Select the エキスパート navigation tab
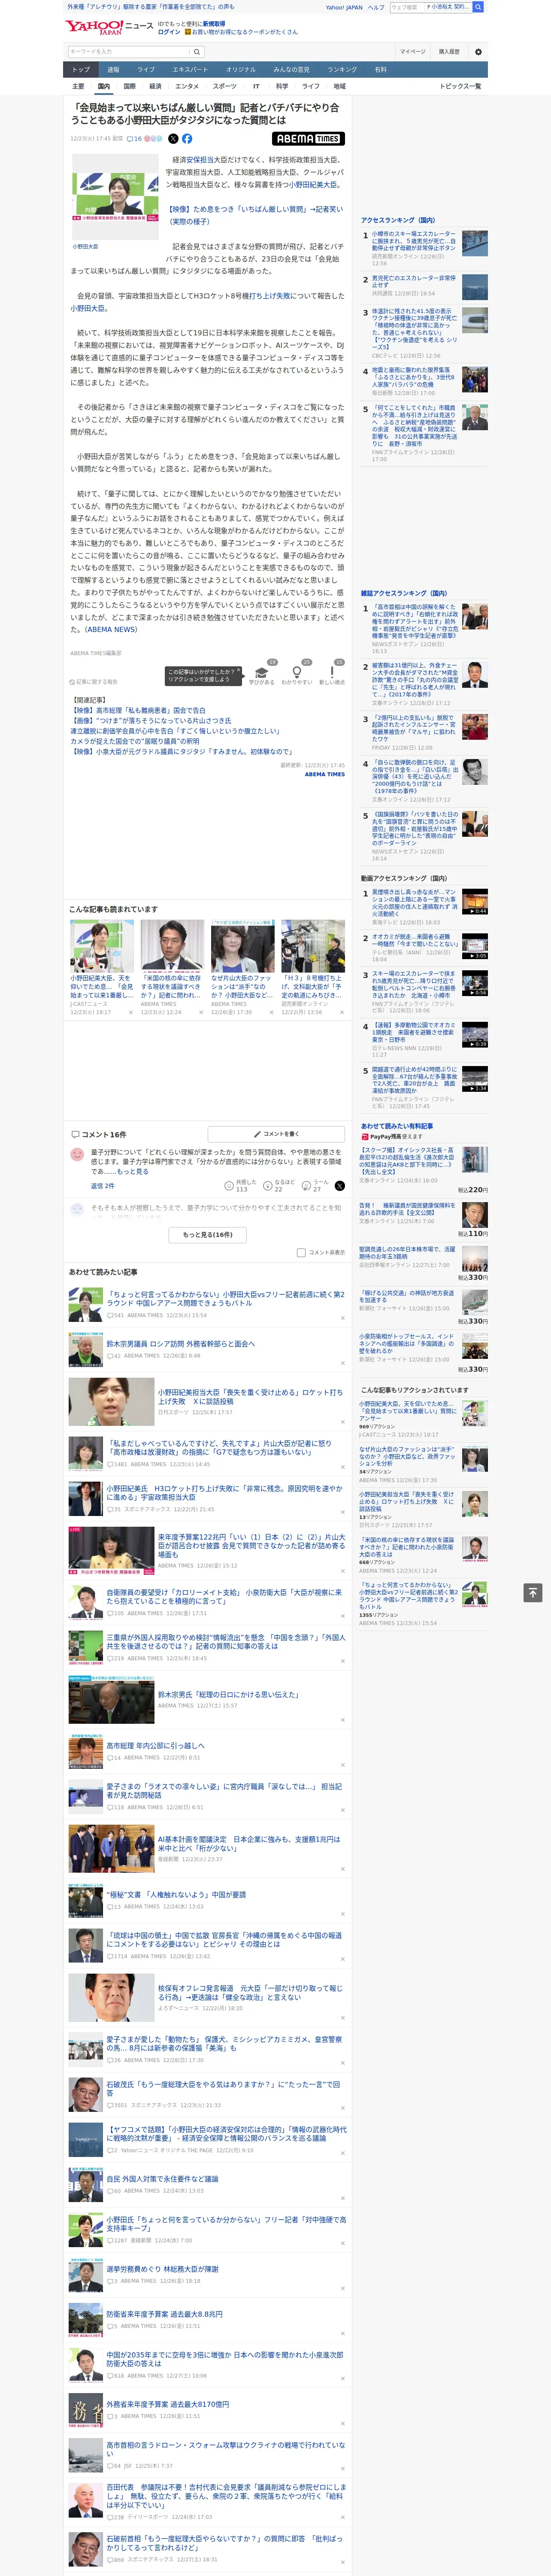Image resolution: width=551 pixels, height=2576 pixels. (190, 70)
